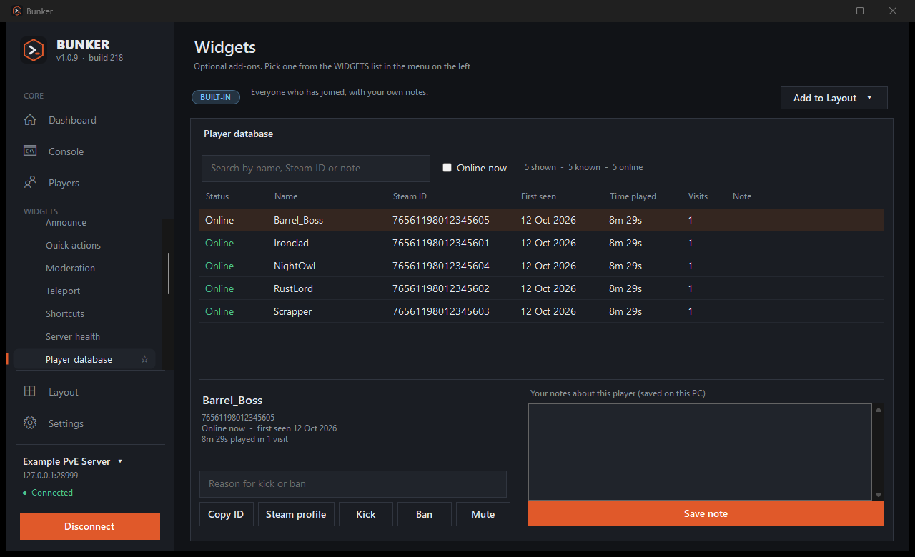Click the server address 127.0.0.1:28999
Viewport: 915px width, 557px height.
point(51,475)
